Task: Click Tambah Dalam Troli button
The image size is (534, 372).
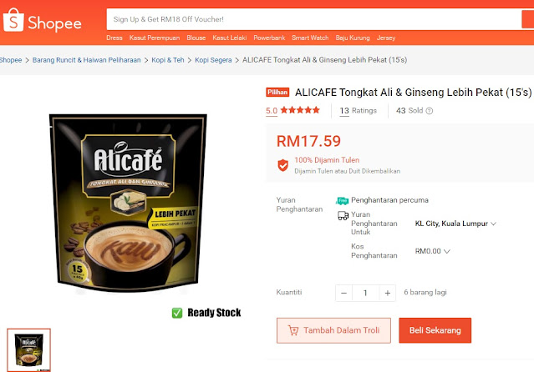Action: (x=333, y=330)
